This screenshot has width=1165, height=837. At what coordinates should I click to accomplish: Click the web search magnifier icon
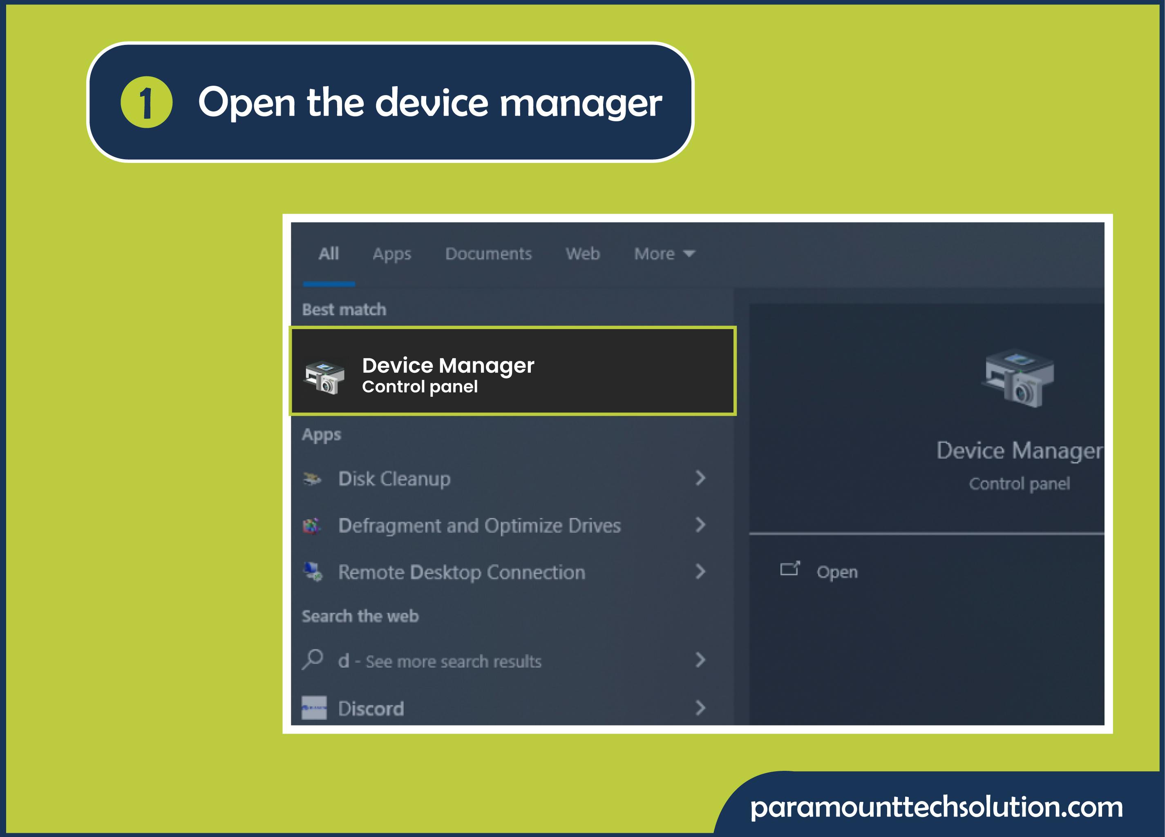click(312, 659)
